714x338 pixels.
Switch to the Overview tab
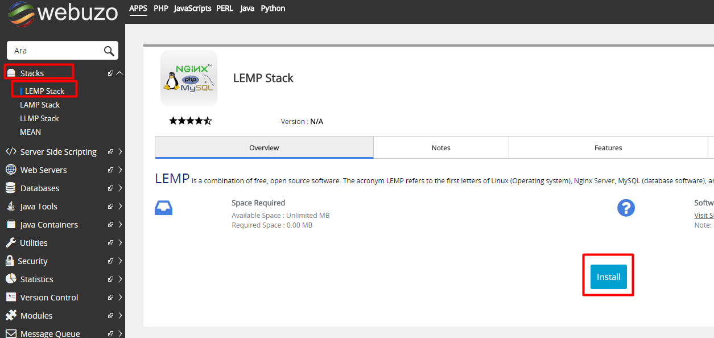pyautogui.click(x=264, y=147)
